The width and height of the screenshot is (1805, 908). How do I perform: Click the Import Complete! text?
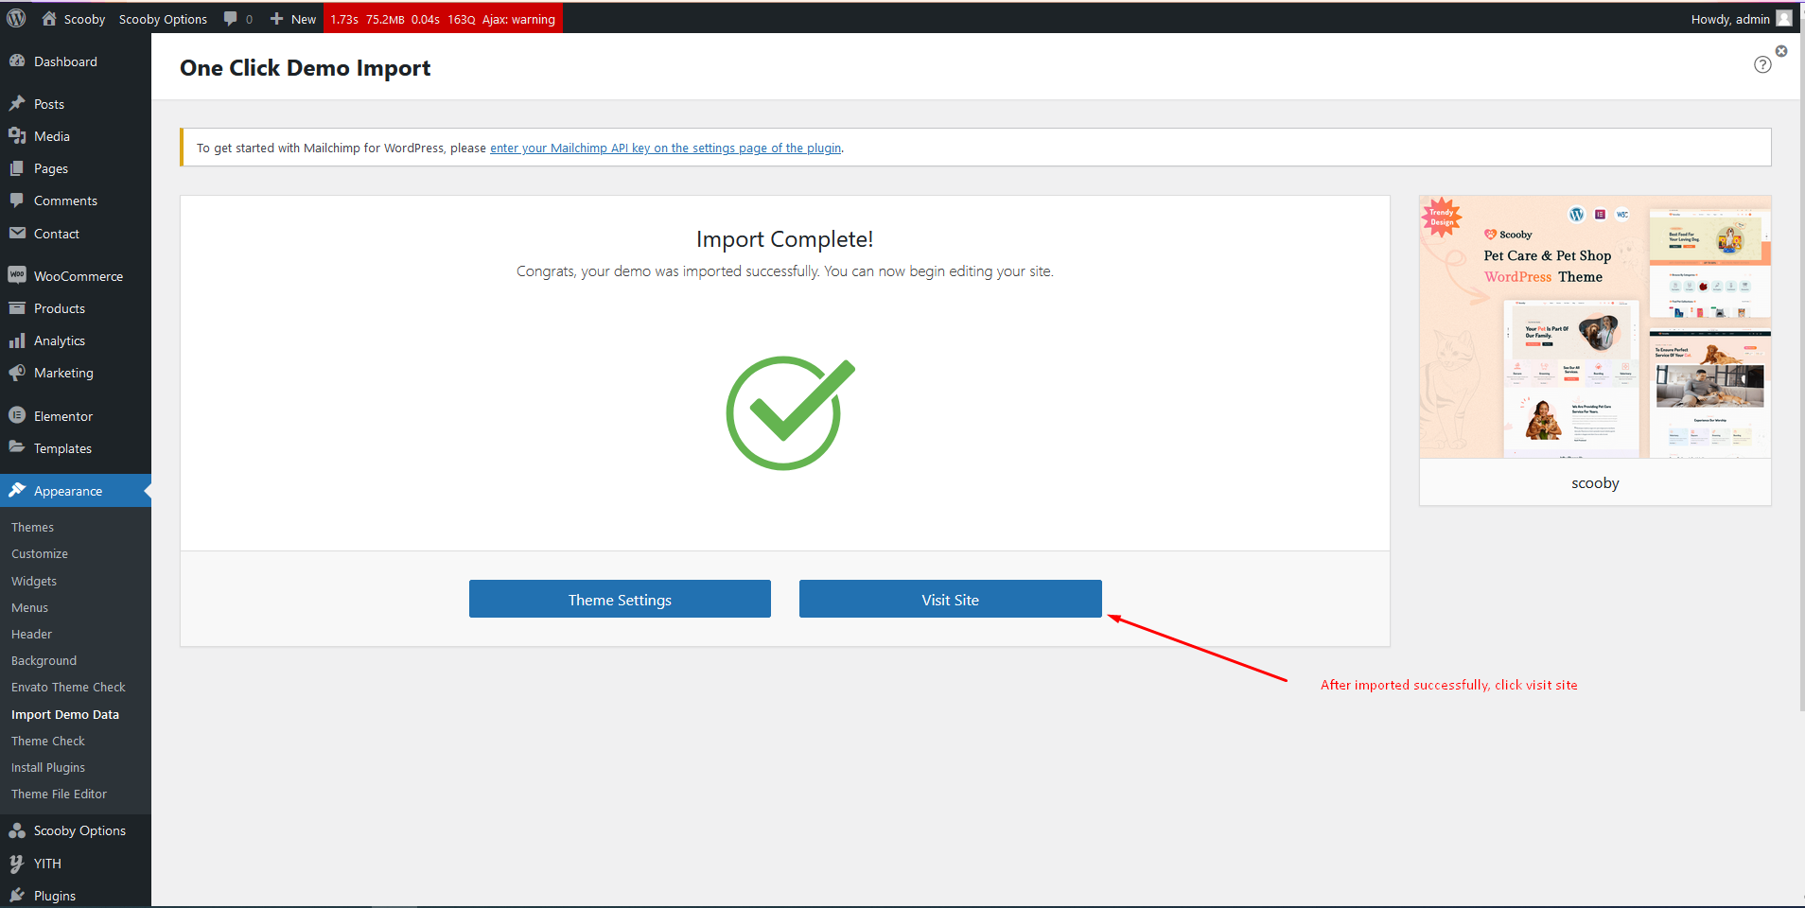click(785, 239)
